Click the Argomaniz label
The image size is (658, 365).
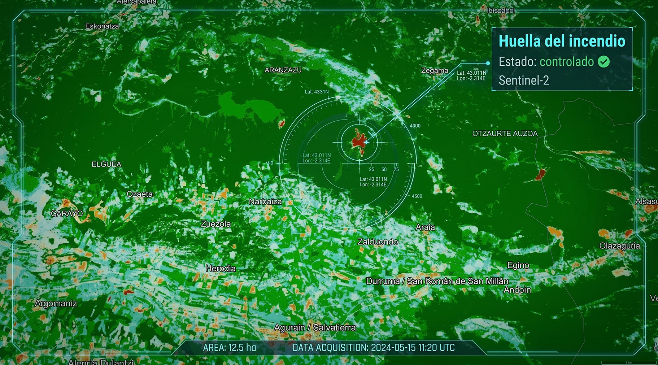pos(56,304)
